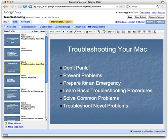Open the File dropdown menu

point(7,22)
